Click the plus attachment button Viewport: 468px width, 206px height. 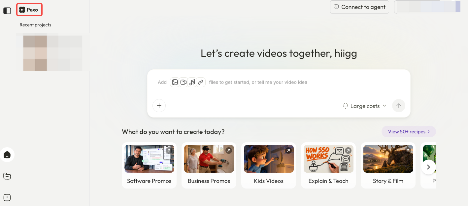(x=159, y=106)
